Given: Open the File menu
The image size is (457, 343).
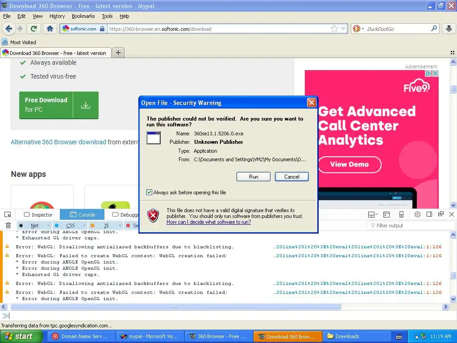Looking at the screenshot, I should (7, 16).
